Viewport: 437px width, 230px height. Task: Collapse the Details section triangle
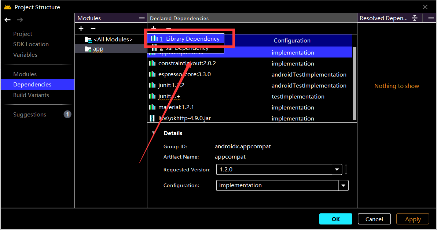click(x=154, y=133)
